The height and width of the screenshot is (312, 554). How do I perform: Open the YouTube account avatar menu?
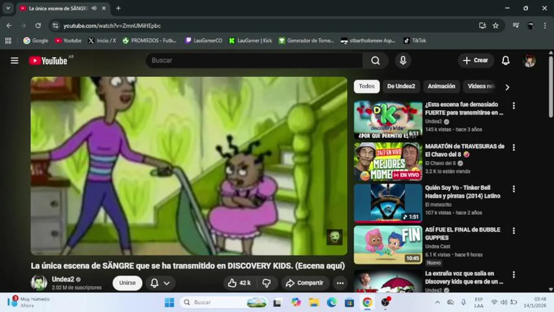click(529, 61)
